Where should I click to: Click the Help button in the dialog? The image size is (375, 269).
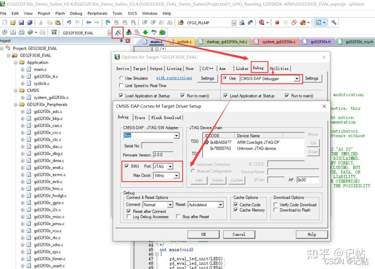[x=312, y=234]
